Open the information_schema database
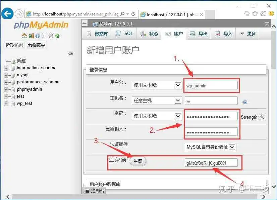The width and height of the screenshot is (277, 200). (x=37, y=68)
